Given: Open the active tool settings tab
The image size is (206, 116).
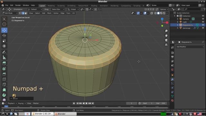Looking at the screenshot, I should 173,47.
